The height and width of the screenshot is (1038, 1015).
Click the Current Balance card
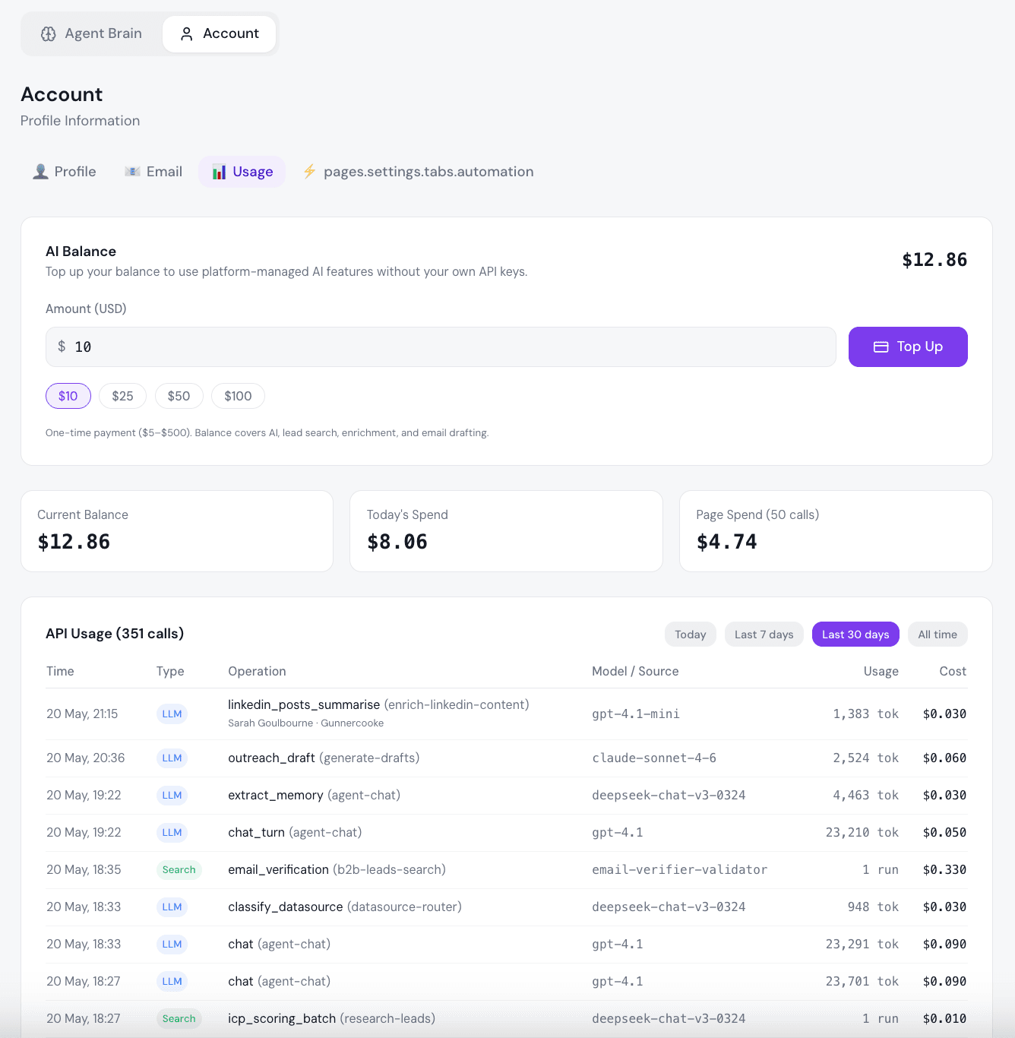pyautogui.click(x=177, y=531)
